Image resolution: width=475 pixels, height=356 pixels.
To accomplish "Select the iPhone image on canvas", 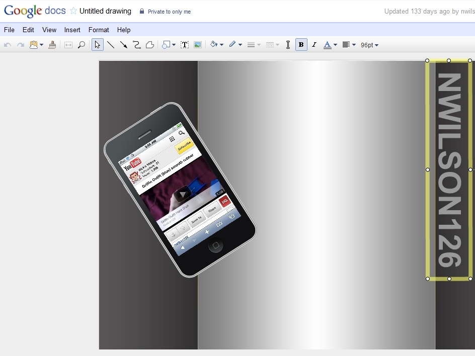I will (x=180, y=190).
